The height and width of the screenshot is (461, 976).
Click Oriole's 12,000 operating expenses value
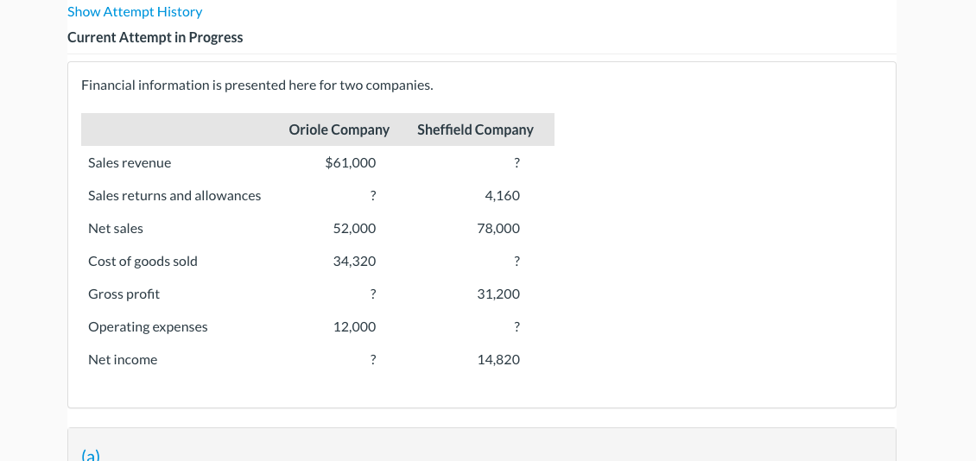pyautogui.click(x=354, y=326)
